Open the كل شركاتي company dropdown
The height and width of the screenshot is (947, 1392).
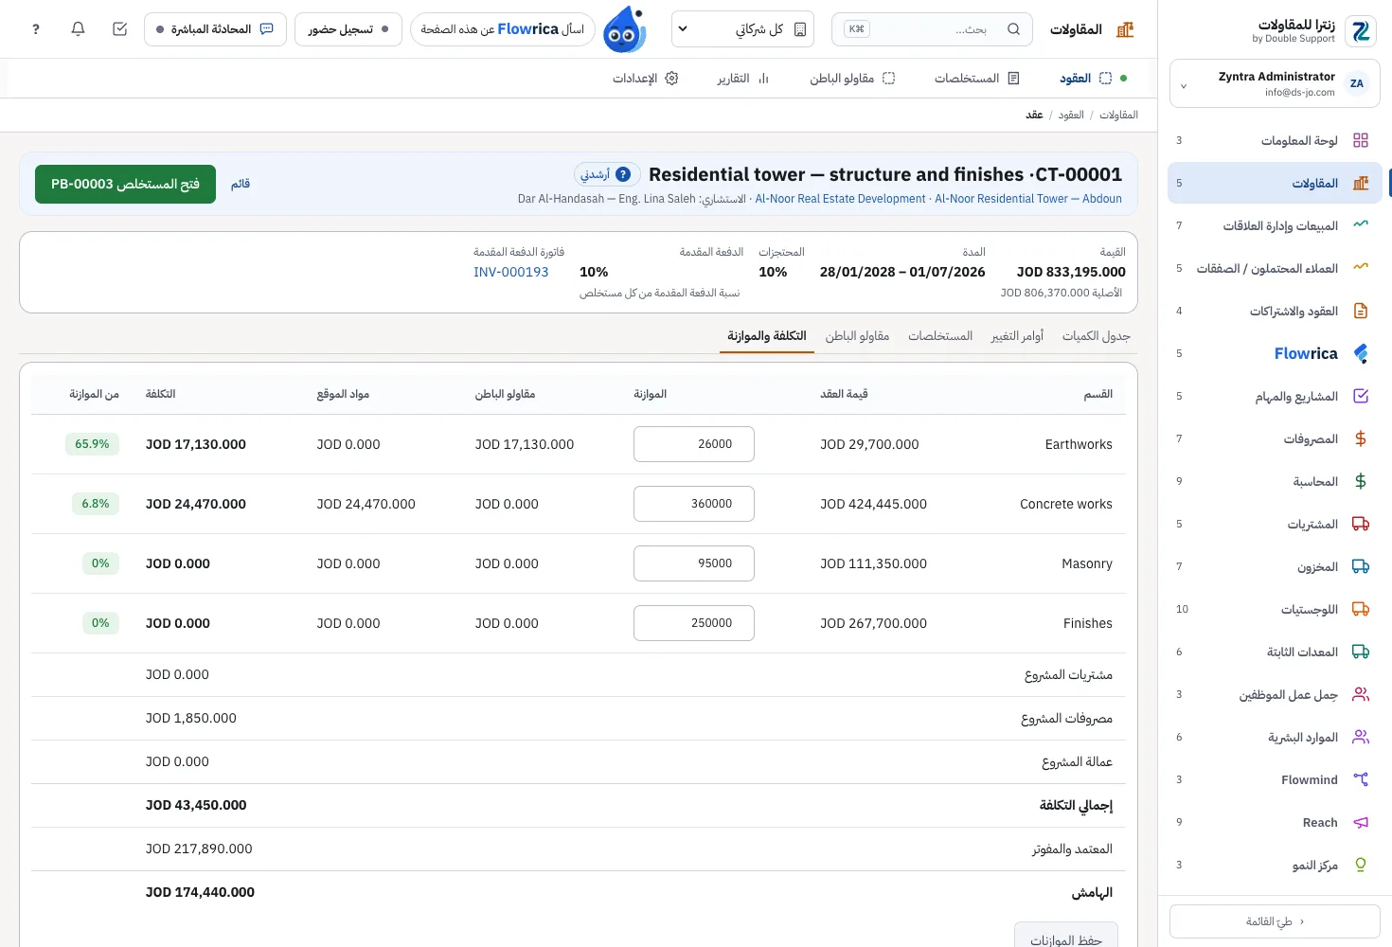742,29
